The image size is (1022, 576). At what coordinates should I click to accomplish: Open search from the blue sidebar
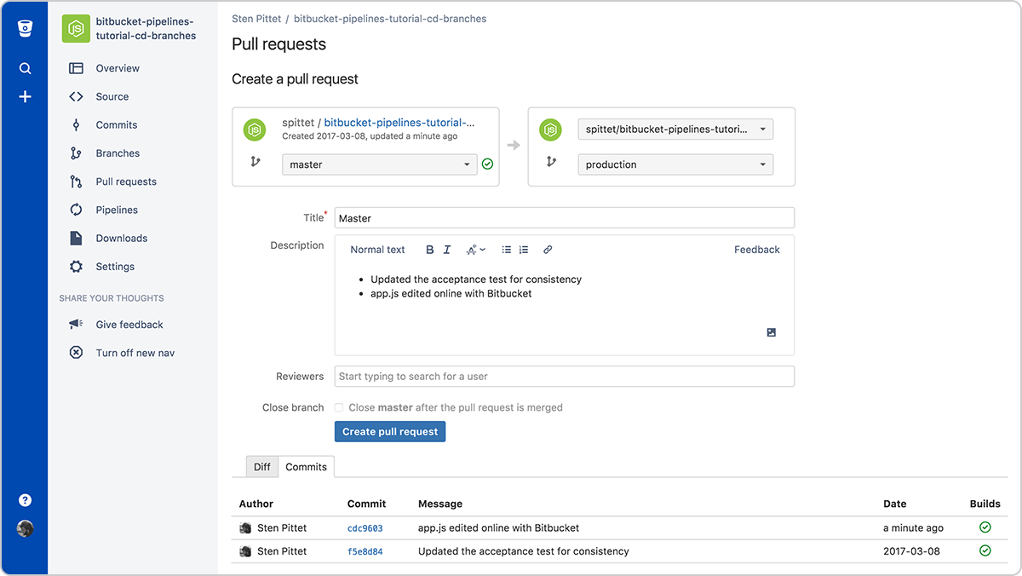tap(25, 68)
